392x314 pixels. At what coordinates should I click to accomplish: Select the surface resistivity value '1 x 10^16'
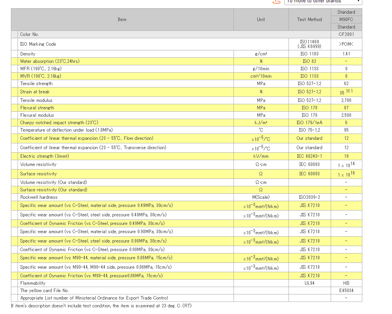point(346,174)
